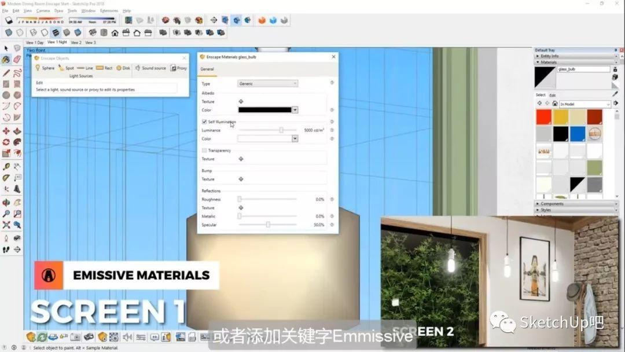Viewport: 625px width, 352px height.
Task: Switch to View 2 scene tab
Action: point(76,42)
